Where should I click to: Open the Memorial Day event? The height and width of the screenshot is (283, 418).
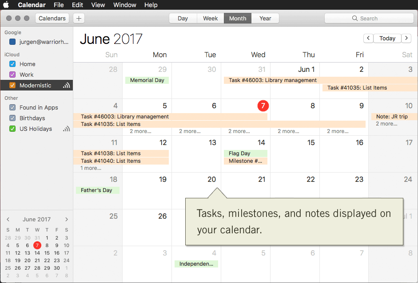(147, 80)
